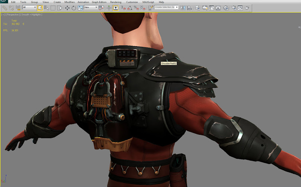Open the MAXScript menu
301x187 pixels.
coord(148,2)
